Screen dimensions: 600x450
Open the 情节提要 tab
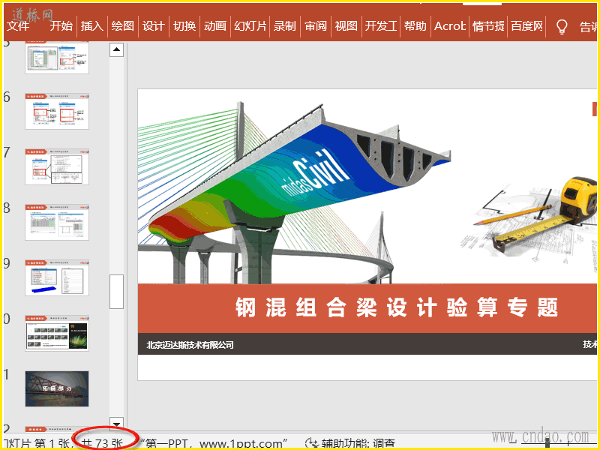coord(488,26)
